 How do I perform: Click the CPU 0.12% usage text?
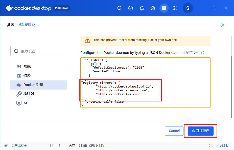pyautogui.click(x=97, y=145)
